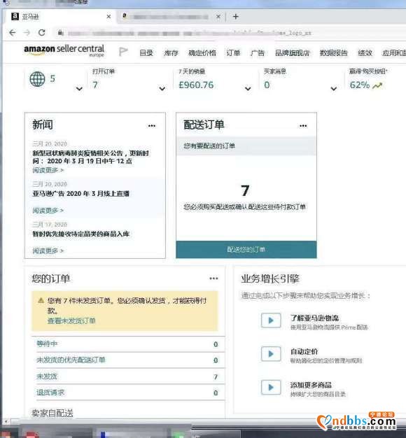The height and width of the screenshot is (438, 406).
Task: Click 阅读更多 under 亚马逊广告 news
Action: (x=48, y=211)
